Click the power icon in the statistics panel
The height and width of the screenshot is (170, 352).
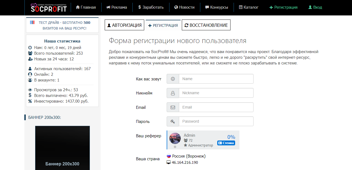click(30, 48)
